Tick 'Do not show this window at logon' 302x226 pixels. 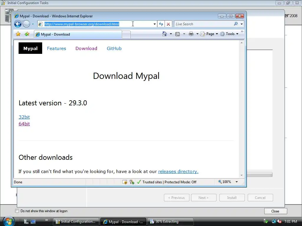pyautogui.click(x=17, y=211)
